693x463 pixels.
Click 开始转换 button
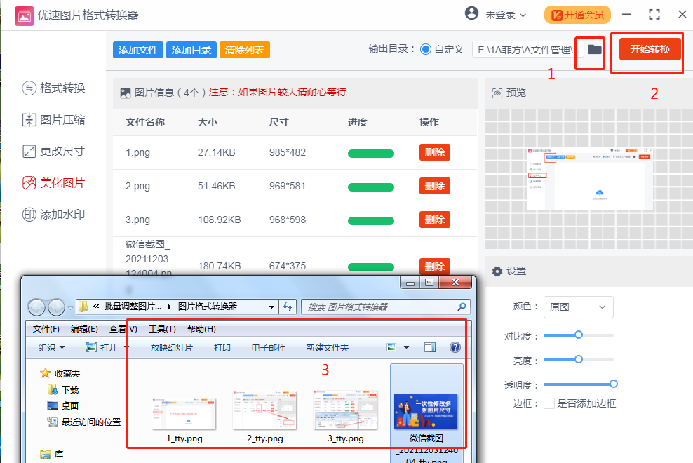coord(650,49)
